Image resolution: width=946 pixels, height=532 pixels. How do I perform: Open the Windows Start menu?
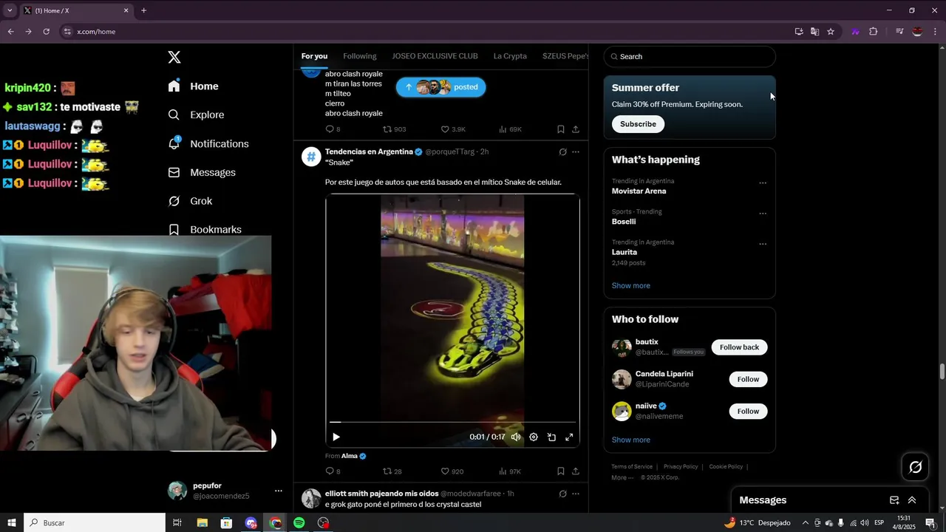12,522
